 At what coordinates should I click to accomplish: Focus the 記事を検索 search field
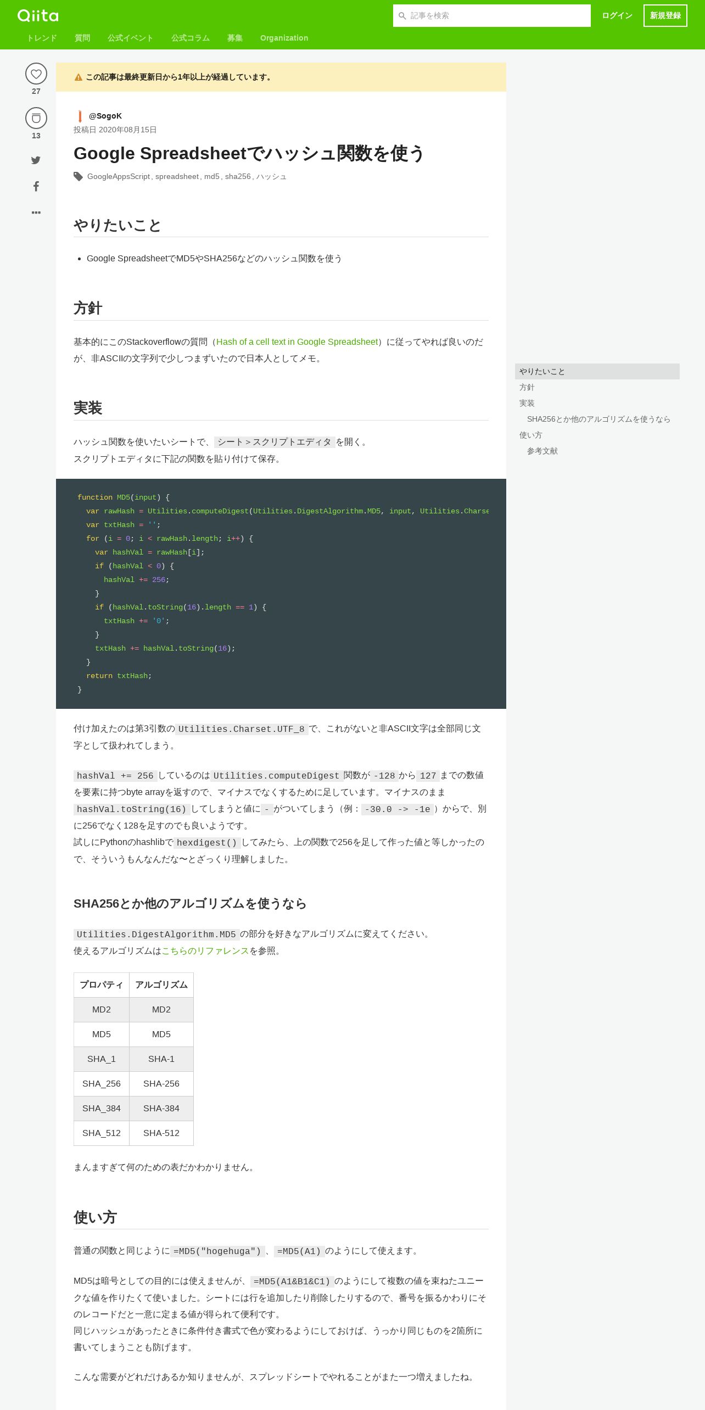coord(492,15)
